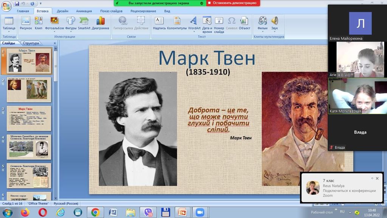Open Opera browser from the taskbar
This screenshot has width=387, height=218.
(43, 212)
